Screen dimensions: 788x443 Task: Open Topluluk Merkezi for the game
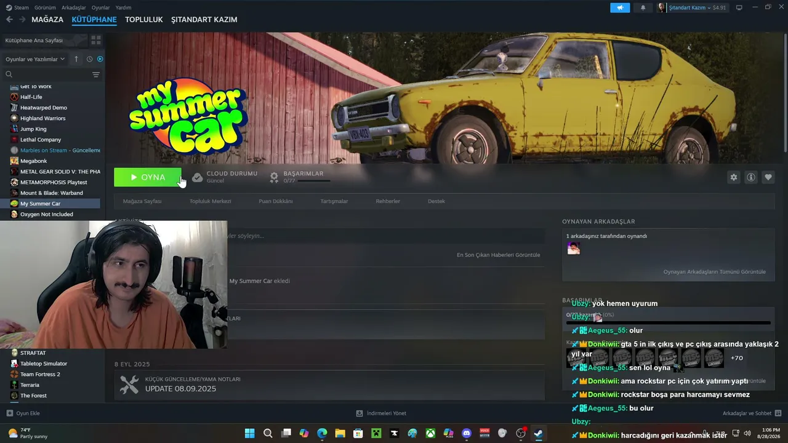[210, 201]
